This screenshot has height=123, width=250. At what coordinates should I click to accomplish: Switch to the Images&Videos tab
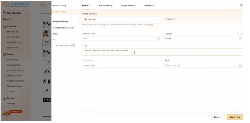(x=128, y=6)
